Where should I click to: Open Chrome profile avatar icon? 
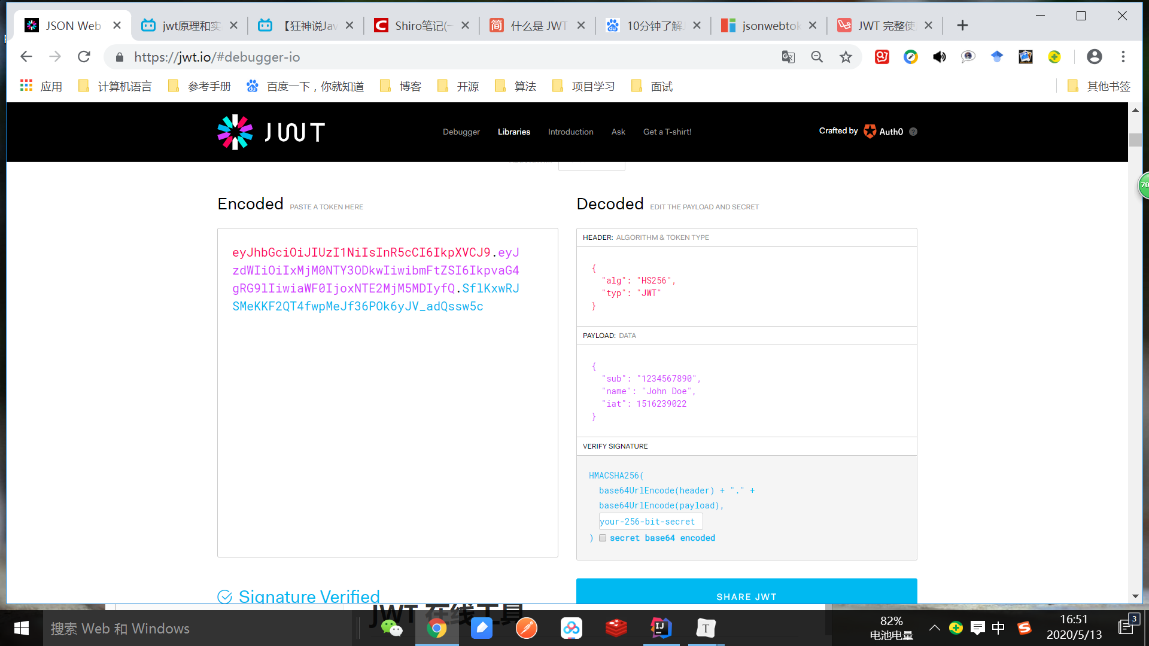[x=1095, y=57]
